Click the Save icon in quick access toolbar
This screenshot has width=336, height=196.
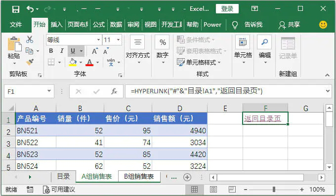(16, 9)
